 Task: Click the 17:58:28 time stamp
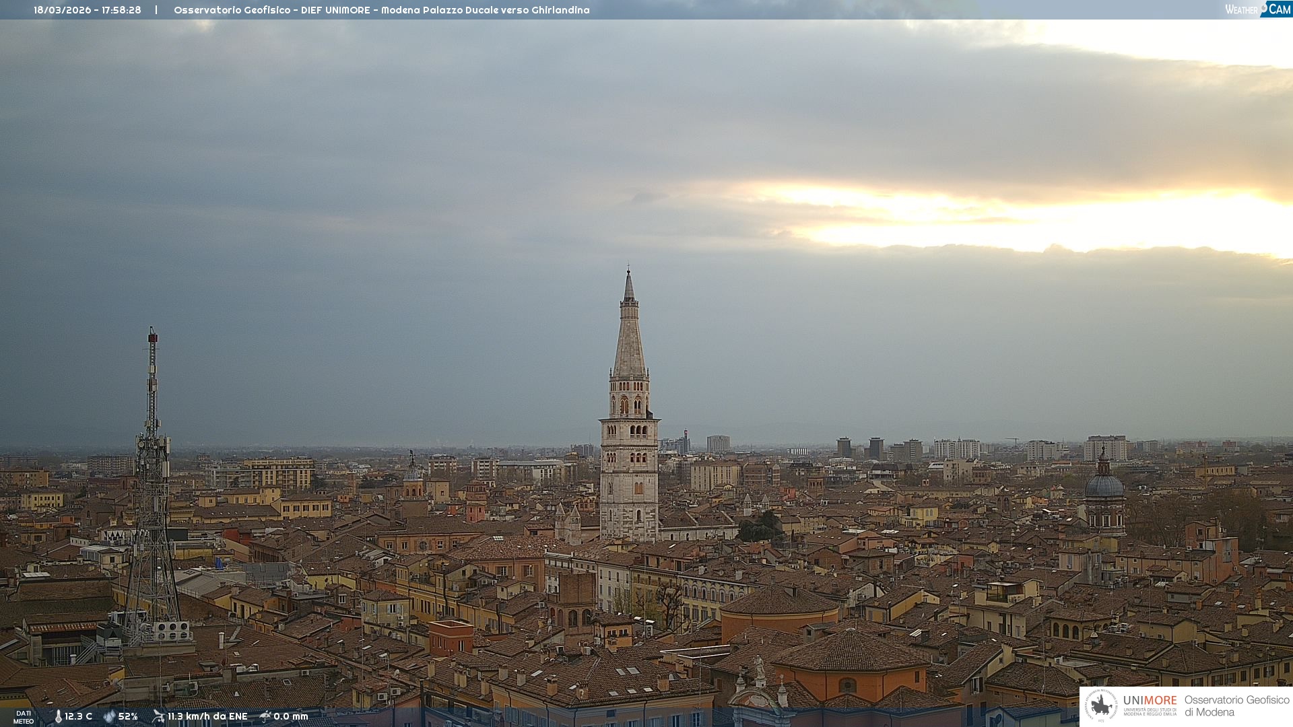[121, 10]
